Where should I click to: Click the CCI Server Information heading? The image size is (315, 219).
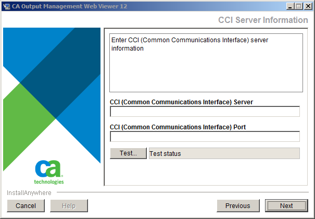click(263, 20)
